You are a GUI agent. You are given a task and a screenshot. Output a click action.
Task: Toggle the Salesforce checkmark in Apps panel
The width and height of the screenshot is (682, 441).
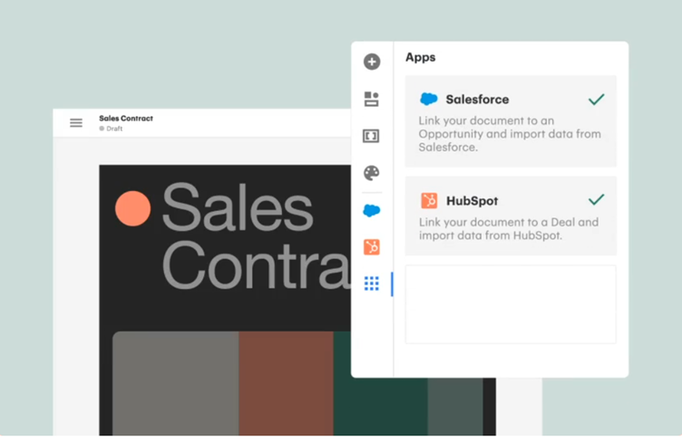(x=596, y=100)
